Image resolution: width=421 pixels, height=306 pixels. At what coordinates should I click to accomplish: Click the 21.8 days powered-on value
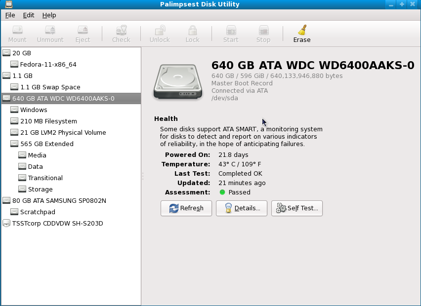[x=233, y=155]
